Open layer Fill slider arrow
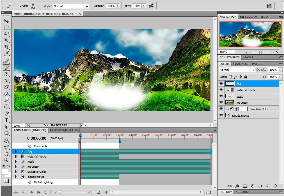This screenshot has width=284, height=196. pos(280,77)
